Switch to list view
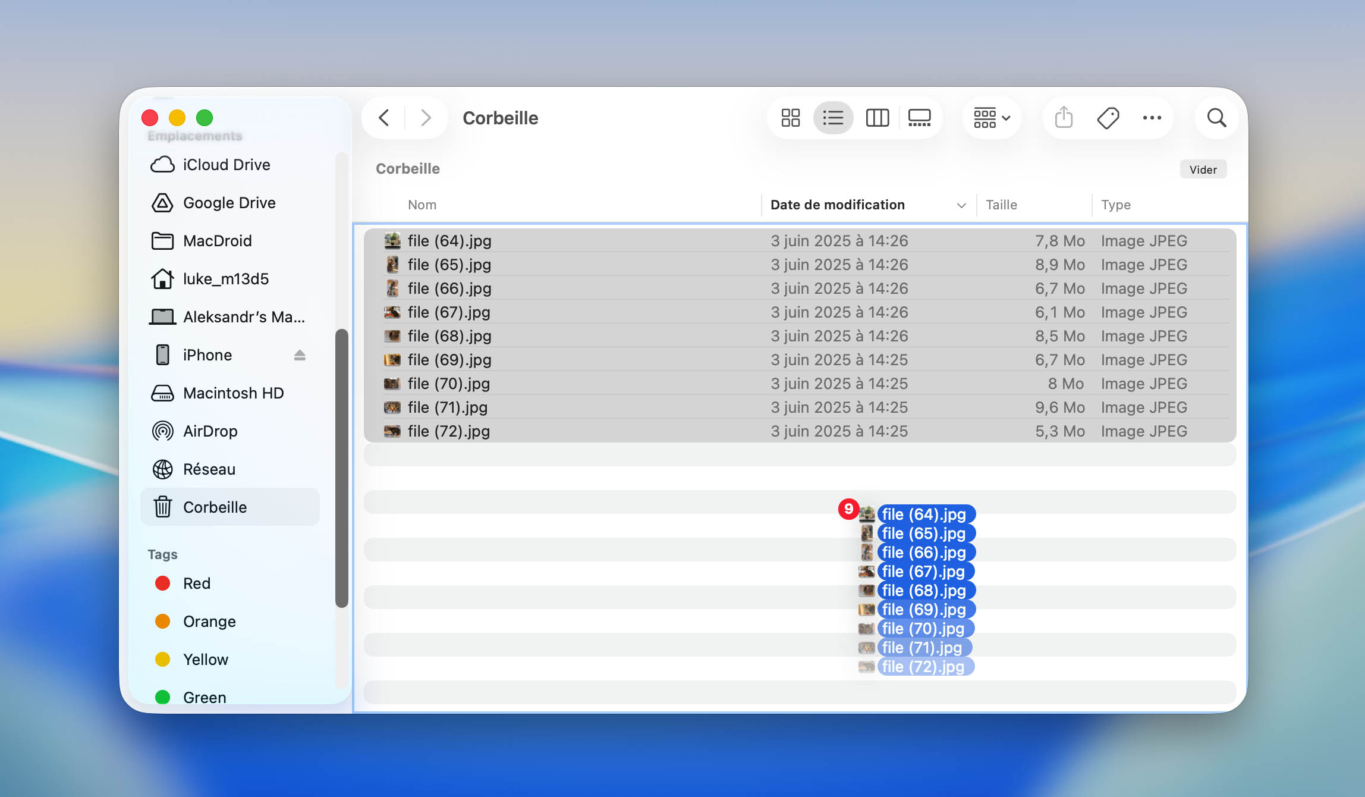1365x797 pixels. (x=833, y=118)
